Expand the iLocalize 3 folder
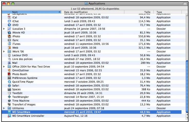The width and height of the screenshot is (189, 122). (x=4, y=29)
